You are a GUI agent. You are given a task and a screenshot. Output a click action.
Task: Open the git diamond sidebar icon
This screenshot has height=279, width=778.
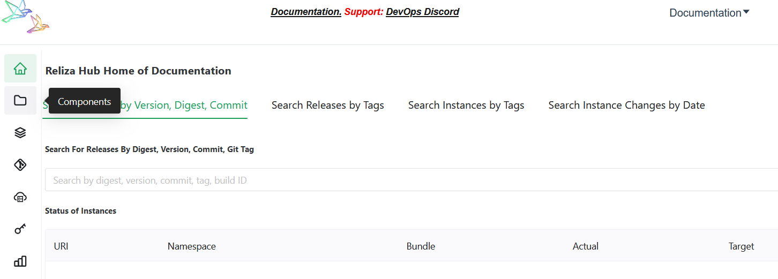click(x=20, y=165)
